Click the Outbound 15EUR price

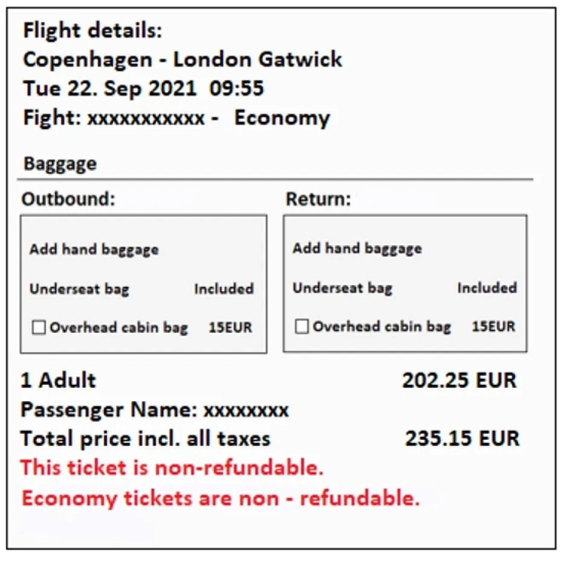click(x=230, y=328)
